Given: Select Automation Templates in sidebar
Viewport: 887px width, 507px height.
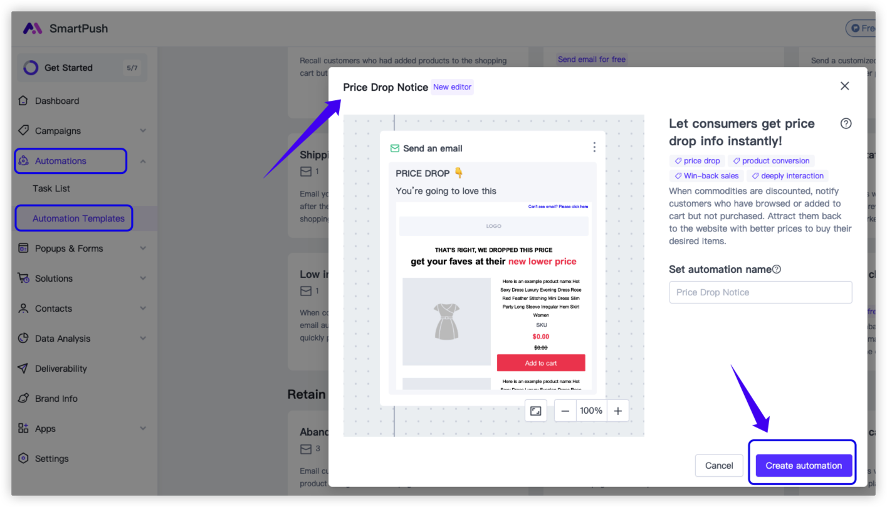Looking at the screenshot, I should [78, 218].
